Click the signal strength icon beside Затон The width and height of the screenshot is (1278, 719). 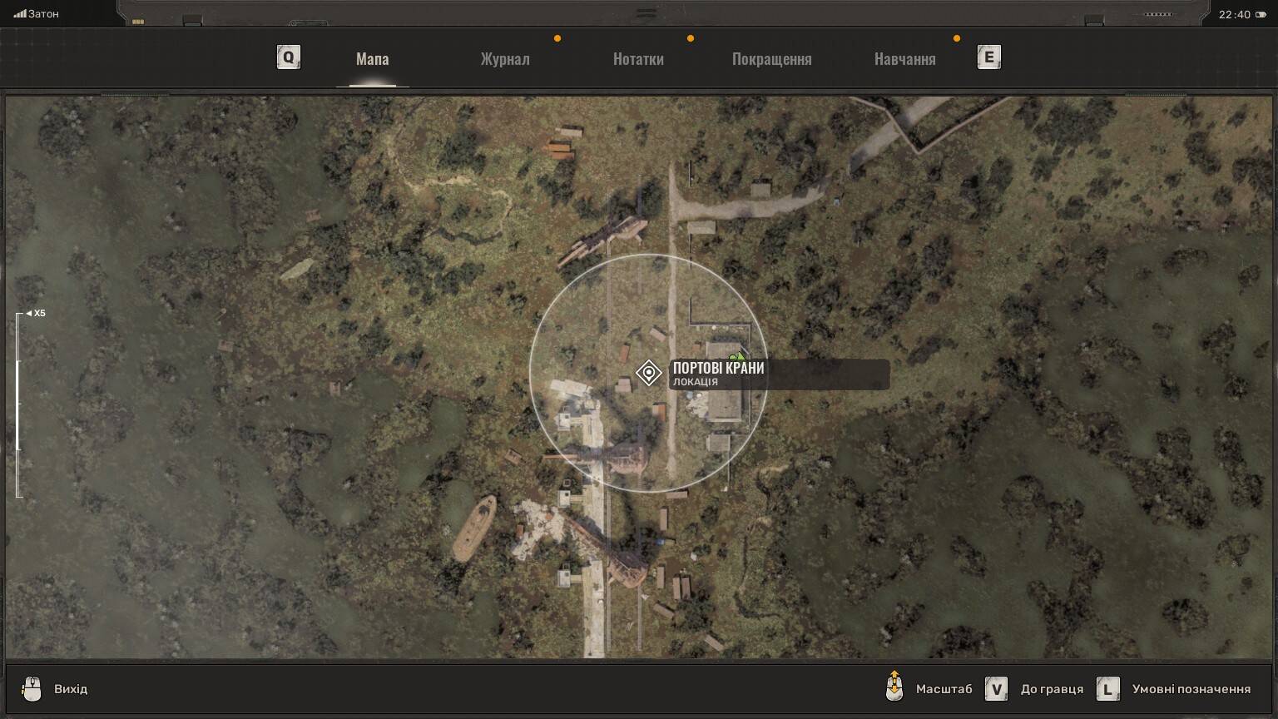(x=20, y=14)
